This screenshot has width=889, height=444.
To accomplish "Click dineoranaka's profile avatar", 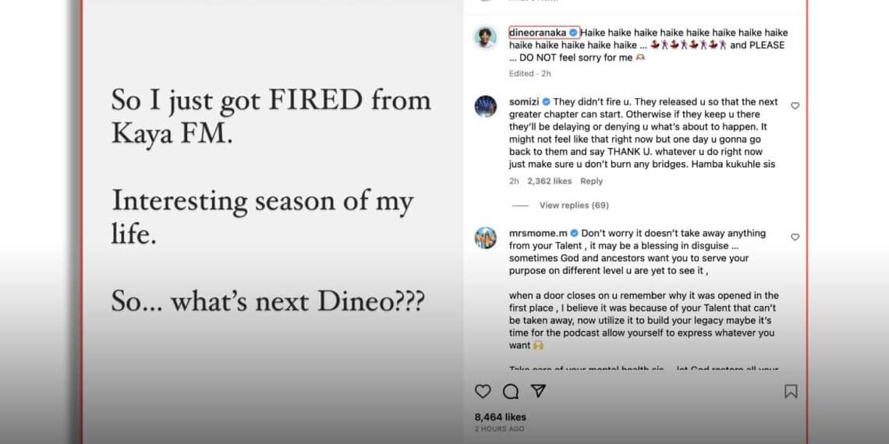I will [486, 37].
